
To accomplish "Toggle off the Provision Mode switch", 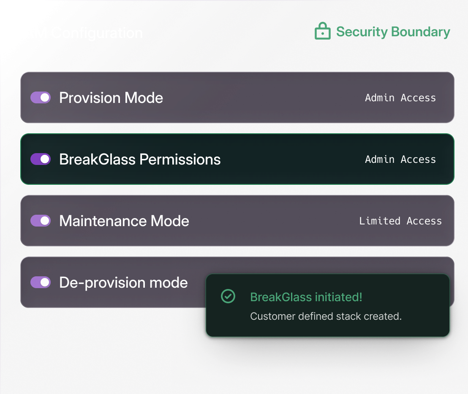I will tap(41, 98).
